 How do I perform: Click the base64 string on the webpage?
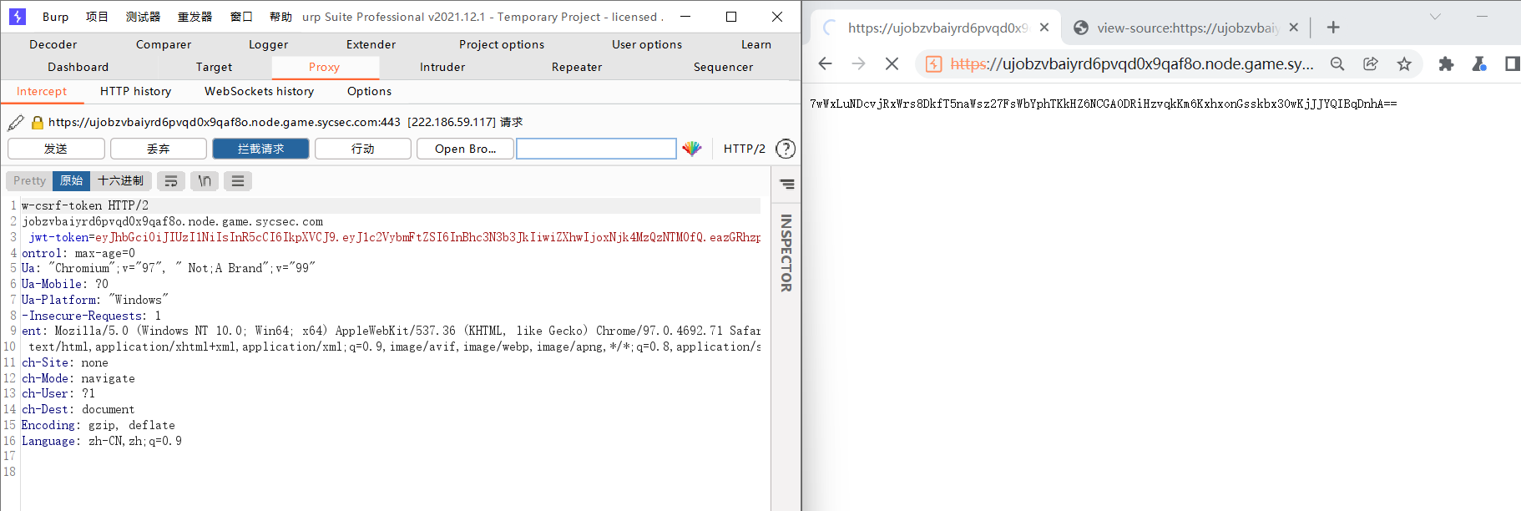(1104, 104)
